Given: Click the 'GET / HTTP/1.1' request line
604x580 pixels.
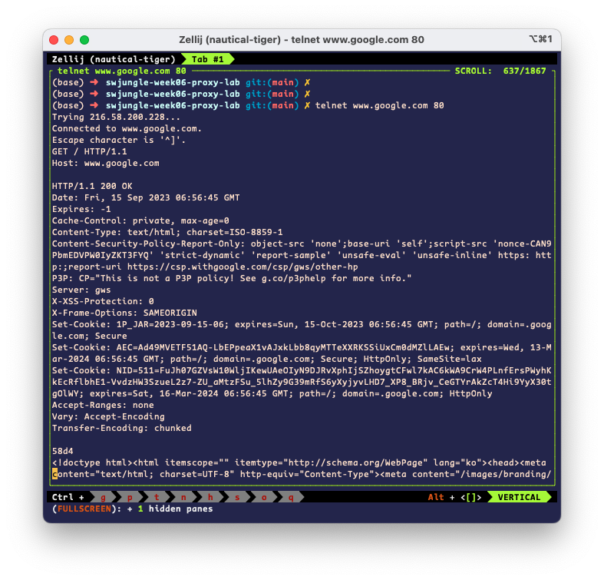Looking at the screenshot, I should (x=89, y=151).
